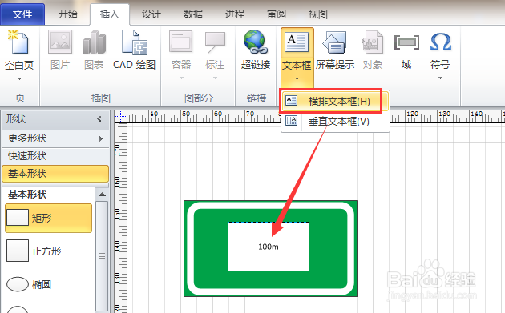
Task: Click the 标注 callout icon
Action: pyautogui.click(x=215, y=42)
